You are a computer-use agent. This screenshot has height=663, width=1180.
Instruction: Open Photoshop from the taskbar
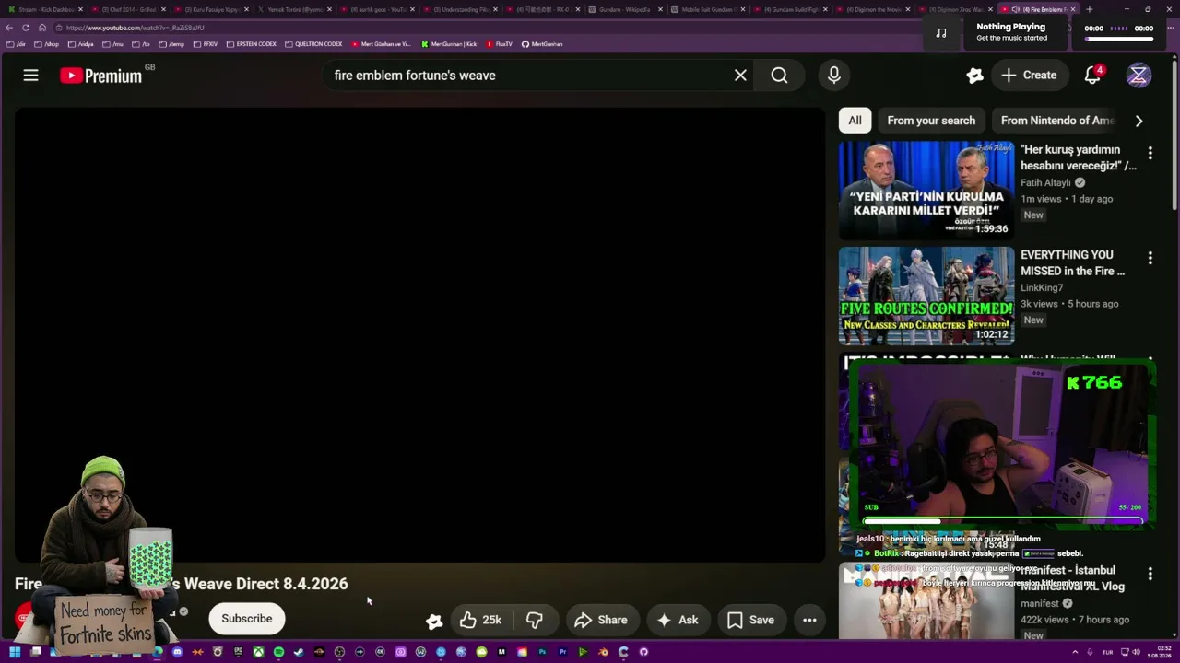542,652
